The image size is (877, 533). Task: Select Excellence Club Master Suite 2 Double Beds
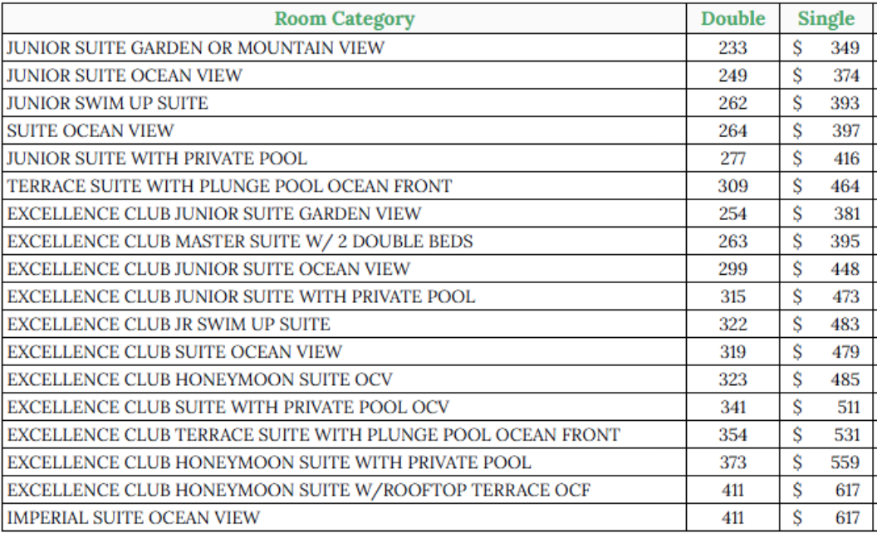(240, 241)
